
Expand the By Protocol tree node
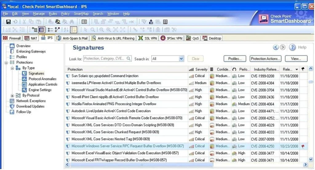[x=12, y=96]
